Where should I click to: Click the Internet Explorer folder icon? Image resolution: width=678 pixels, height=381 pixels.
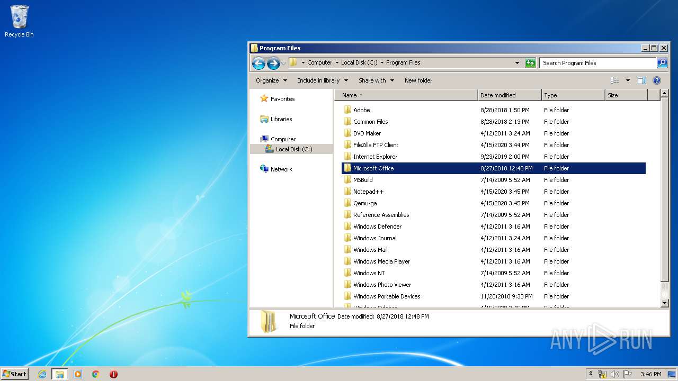coord(347,157)
